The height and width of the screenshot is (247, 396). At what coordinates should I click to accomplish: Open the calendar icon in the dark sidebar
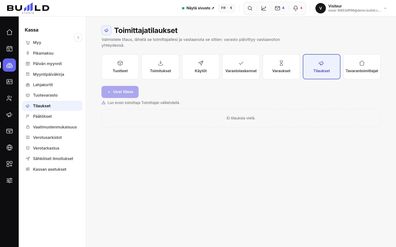click(9, 49)
